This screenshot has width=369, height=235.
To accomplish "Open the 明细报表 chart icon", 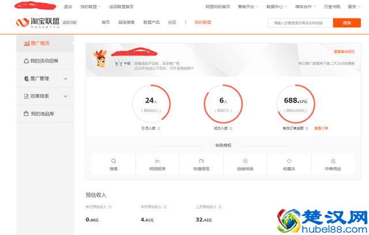I will click(157, 161).
